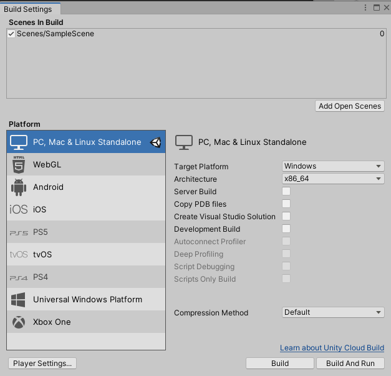Viewport: 391px width, 376px height.
Task: Click the Scenes In Build heading
Action: point(36,22)
